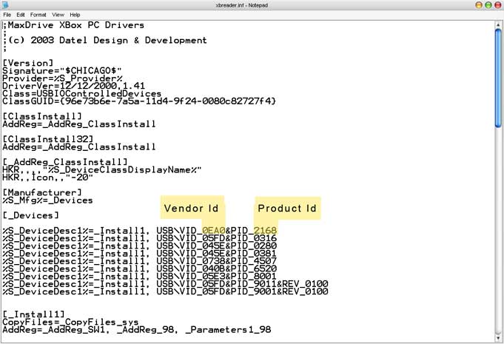The image size is (504, 344).
Task: Click the line with VID_045E&PID_0381
Action: pyautogui.click(x=139, y=254)
